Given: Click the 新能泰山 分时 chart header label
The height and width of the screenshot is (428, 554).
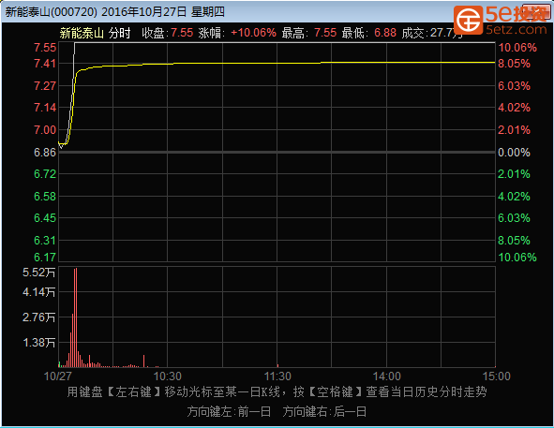Looking at the screenshot, I should click(95, 33).
